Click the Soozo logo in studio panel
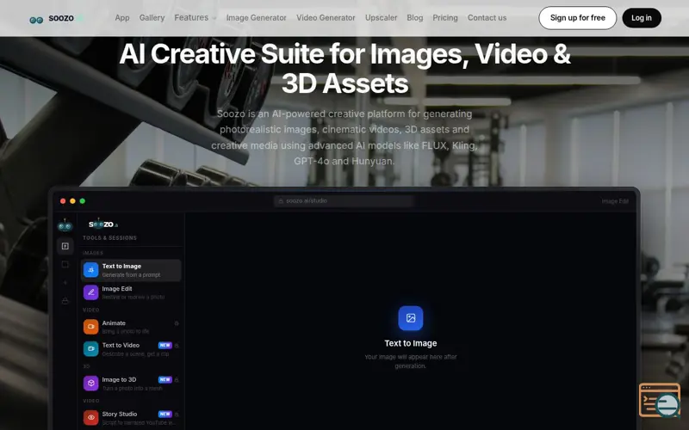The width and height of the screenshot is (689, 430). pyautogui.click(x=103, y=224)
